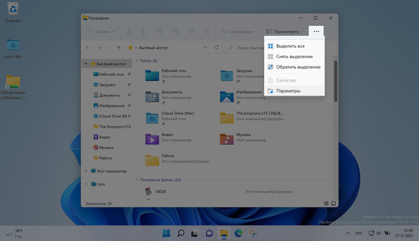Open the Просмотреть dropdown

point(284,31)
